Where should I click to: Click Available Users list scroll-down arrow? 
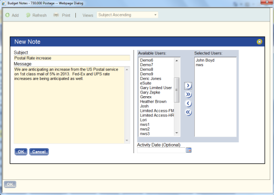[177, 133]
